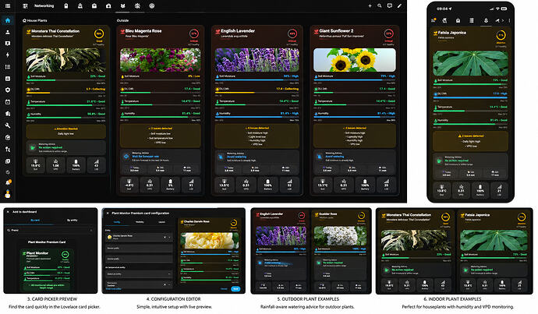Click Cancel in configuration editor

pyautogui.click(x=224, y=289)
